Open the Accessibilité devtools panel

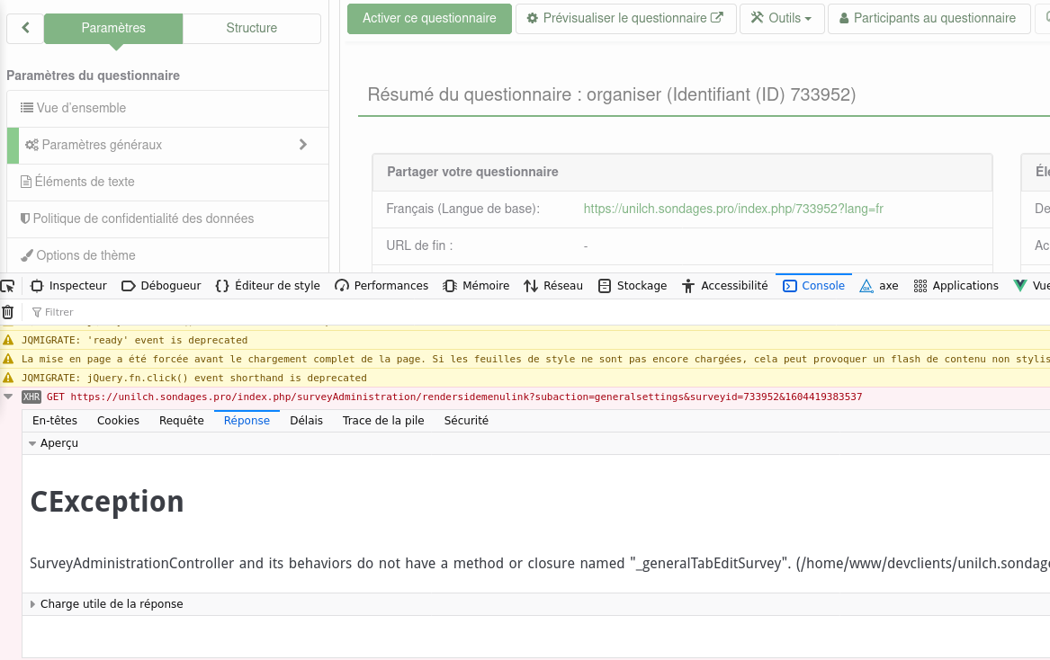(x=724, y=286)
